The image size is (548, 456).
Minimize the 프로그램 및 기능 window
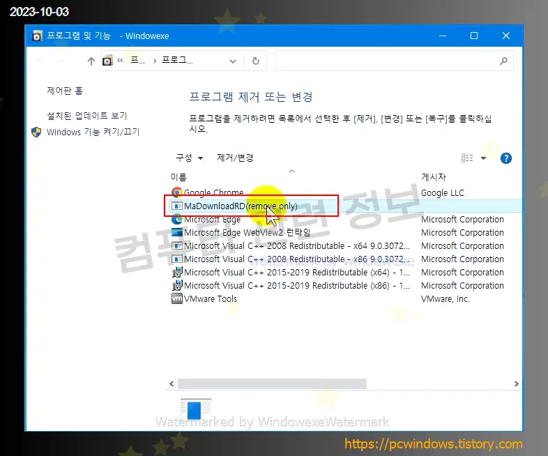coord(443,36)
